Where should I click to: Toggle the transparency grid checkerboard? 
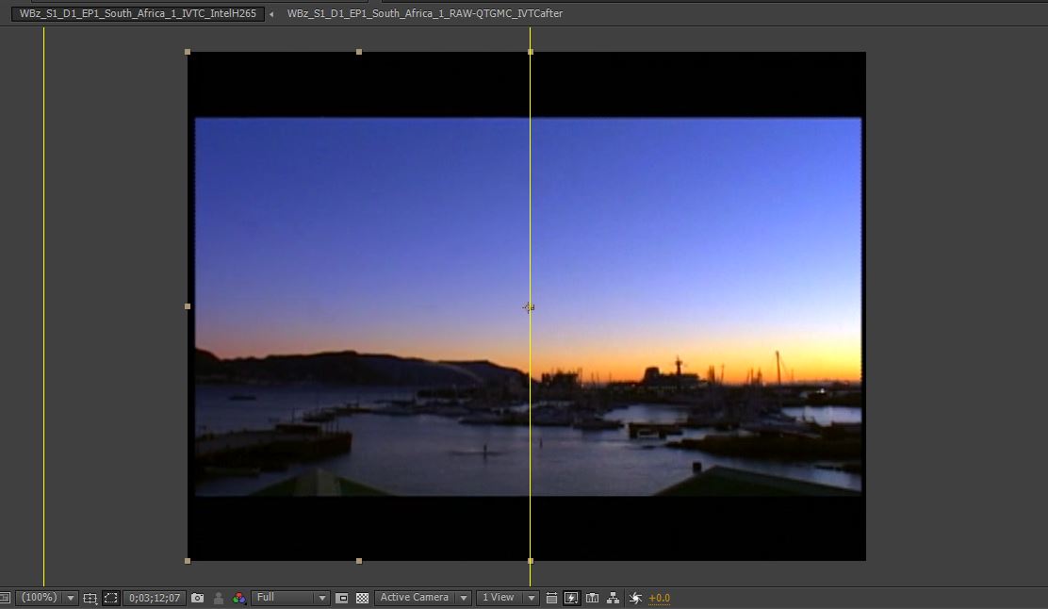pyautogui.click(x=362, y=598)
